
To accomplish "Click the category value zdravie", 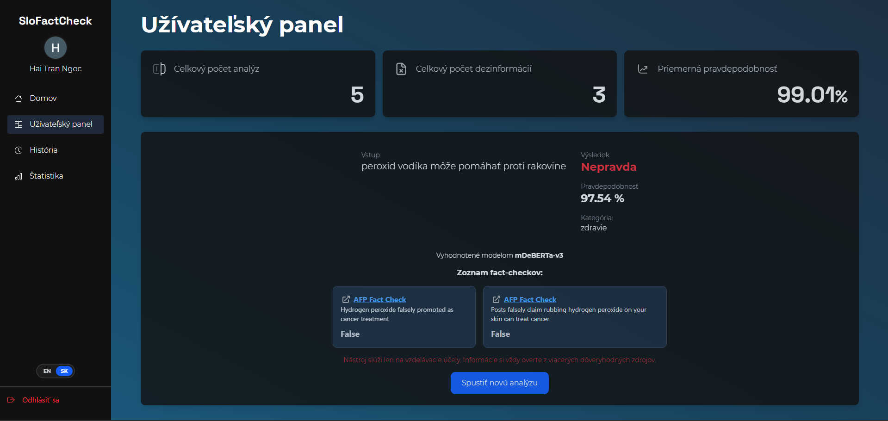I will [594, 228].
